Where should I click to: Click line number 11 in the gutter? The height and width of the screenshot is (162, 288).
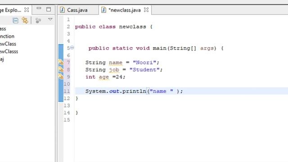coord(67,91)
